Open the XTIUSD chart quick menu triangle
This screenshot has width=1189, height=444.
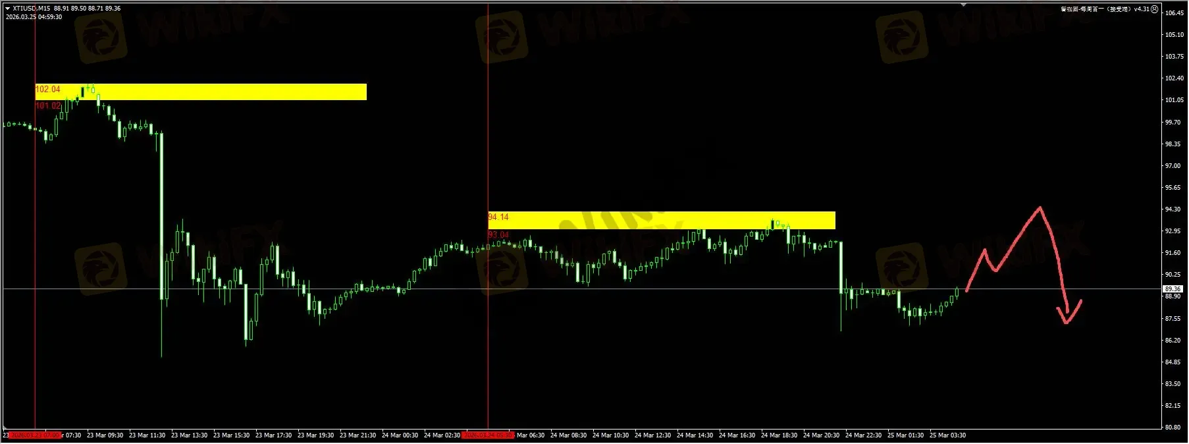(x=7, y=9)
